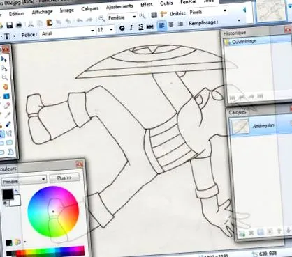Enable left text alignment
Image resolution: width=292 pixels, height=257 pixels.
coord(162,25)
